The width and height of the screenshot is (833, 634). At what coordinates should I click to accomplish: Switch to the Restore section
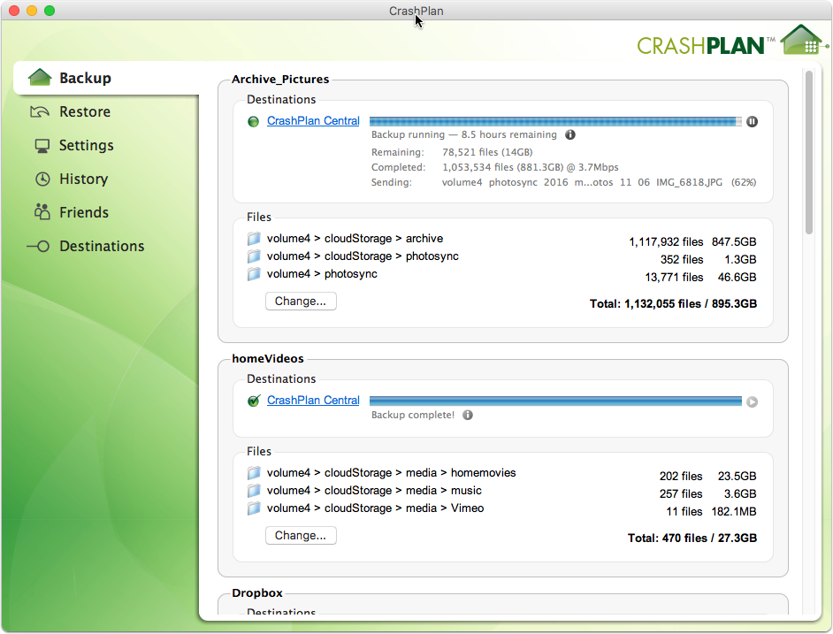[x=85, y=111]
